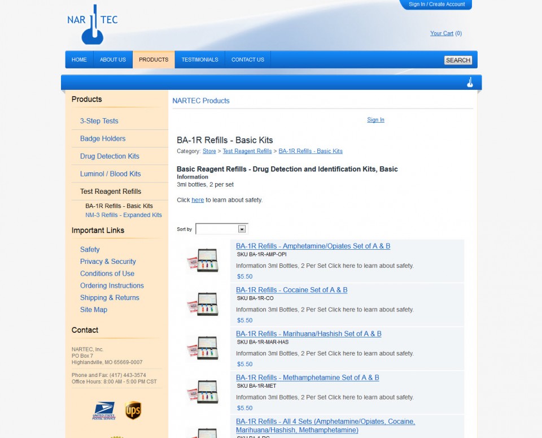542x438 pixels.
Task: Click Sign In link below NARTEC Products
Action: point(375,120)
